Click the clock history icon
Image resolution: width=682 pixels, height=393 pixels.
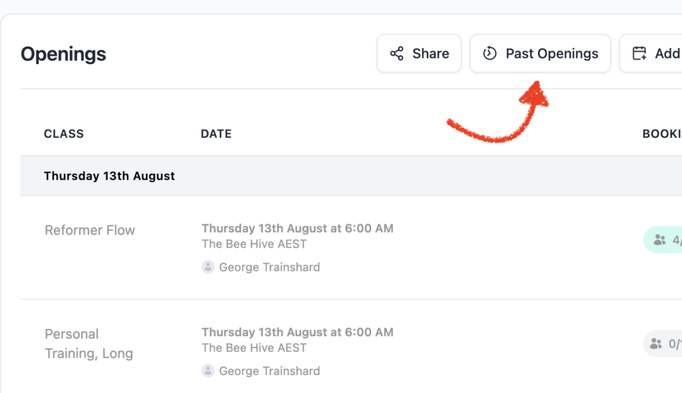click(490, 53)
